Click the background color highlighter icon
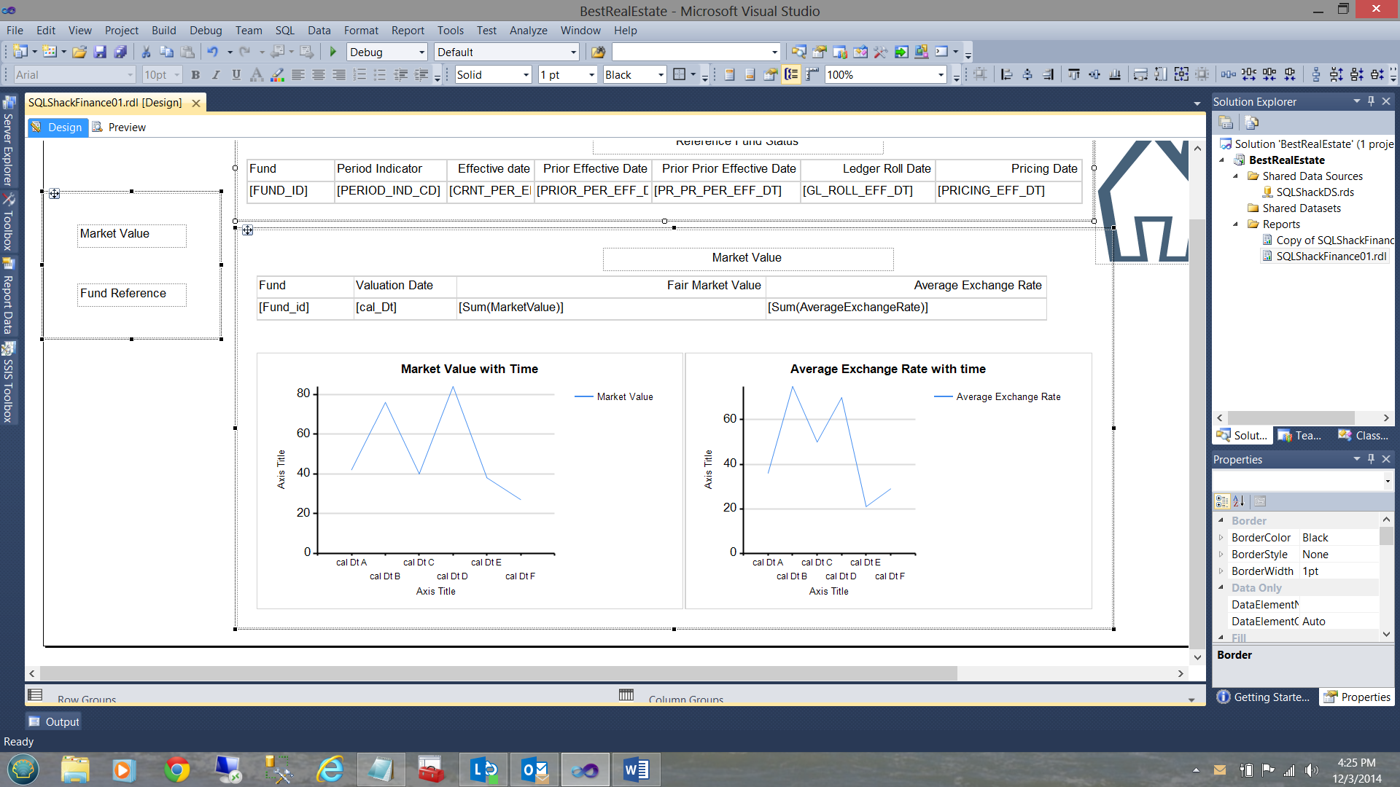The image size is (1400, 787). [x=277, y=74]
